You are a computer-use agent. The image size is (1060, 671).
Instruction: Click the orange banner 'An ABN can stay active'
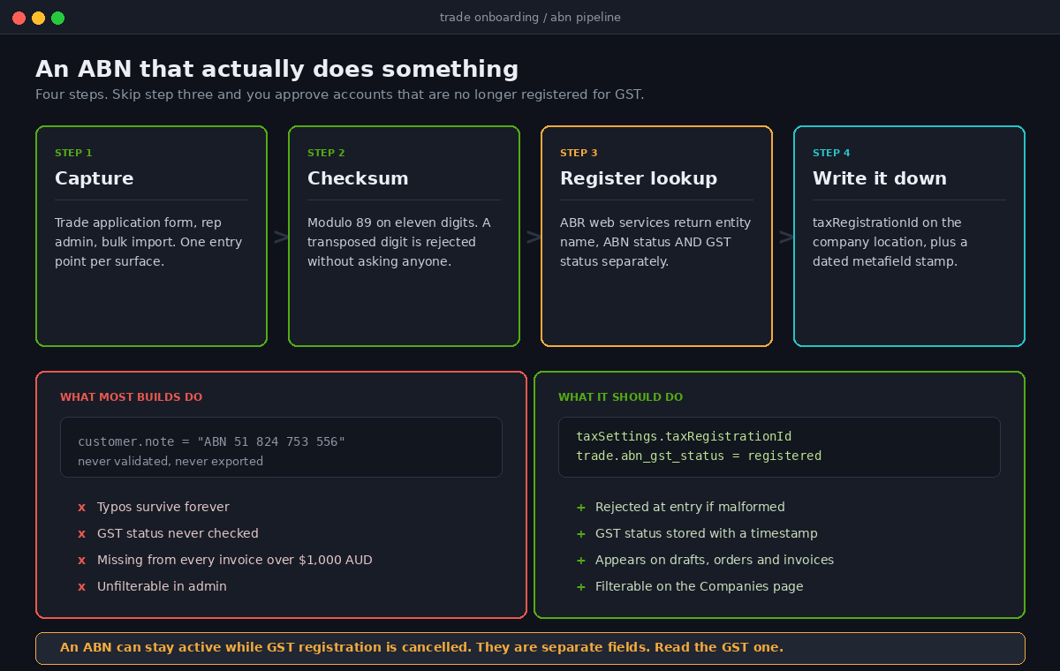(530, 648)
